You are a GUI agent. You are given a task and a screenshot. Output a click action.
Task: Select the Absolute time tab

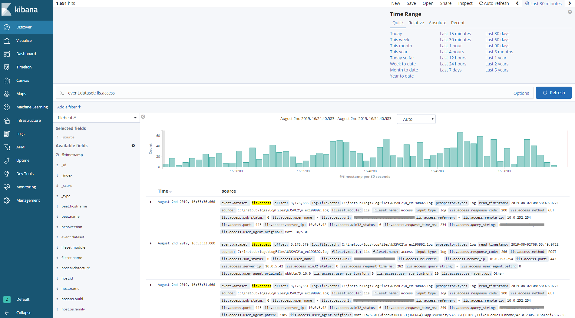click(x=437, y=23)
